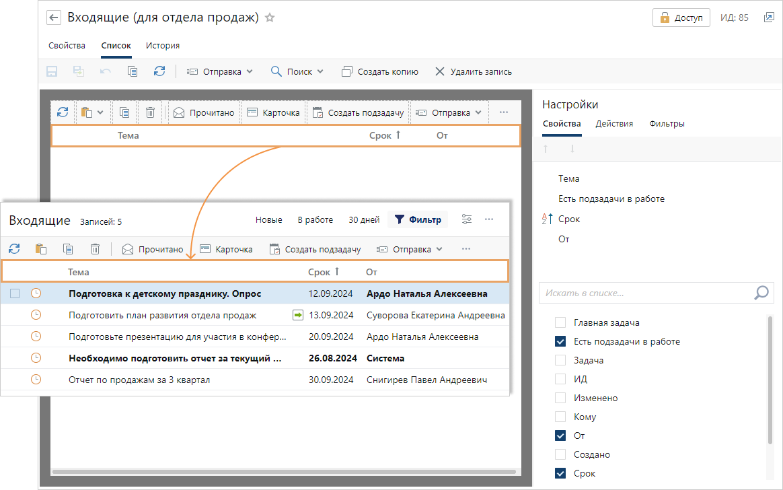This screenshot has height=490, width=783.
Task: Delete record with Входящие trash icon
Action: pyautogui.click(x=95, y=249)
